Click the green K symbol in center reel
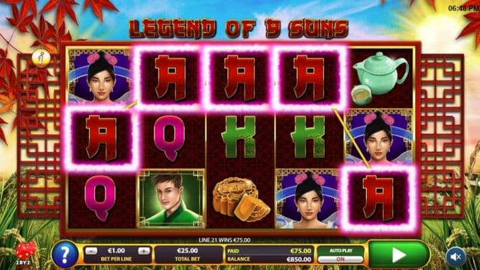The image size is (480, 270). tap(240, 137)
